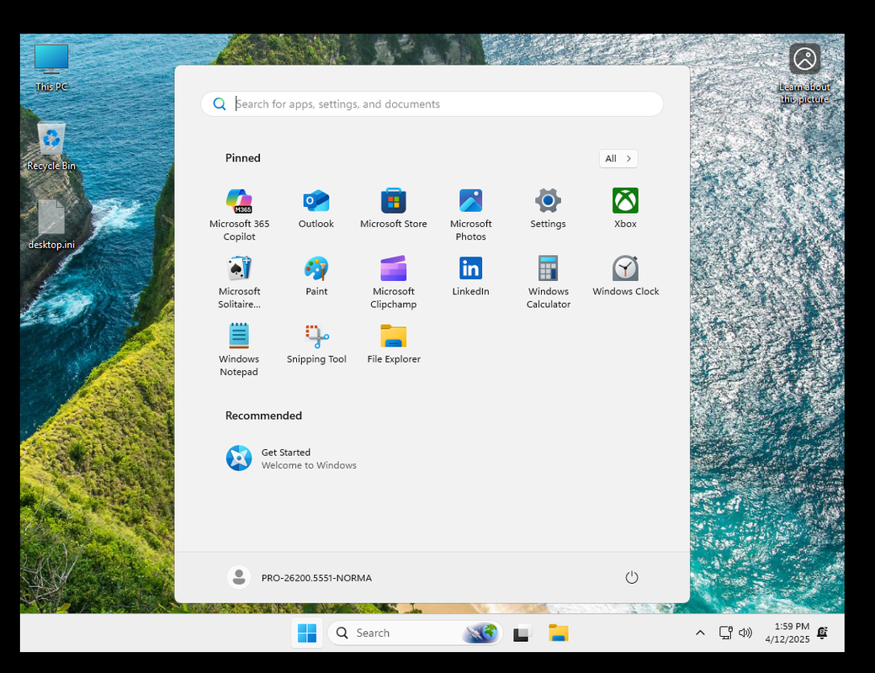Screen dimensions: 875x673
Task: Select the Recycle Bin desktop icon
Action: click(51, 146)
